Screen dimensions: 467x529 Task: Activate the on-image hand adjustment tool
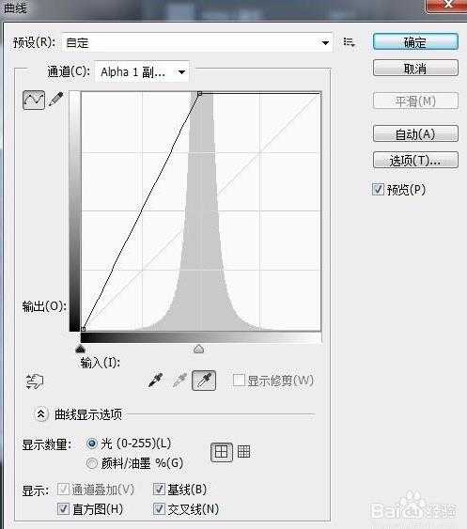35,381
